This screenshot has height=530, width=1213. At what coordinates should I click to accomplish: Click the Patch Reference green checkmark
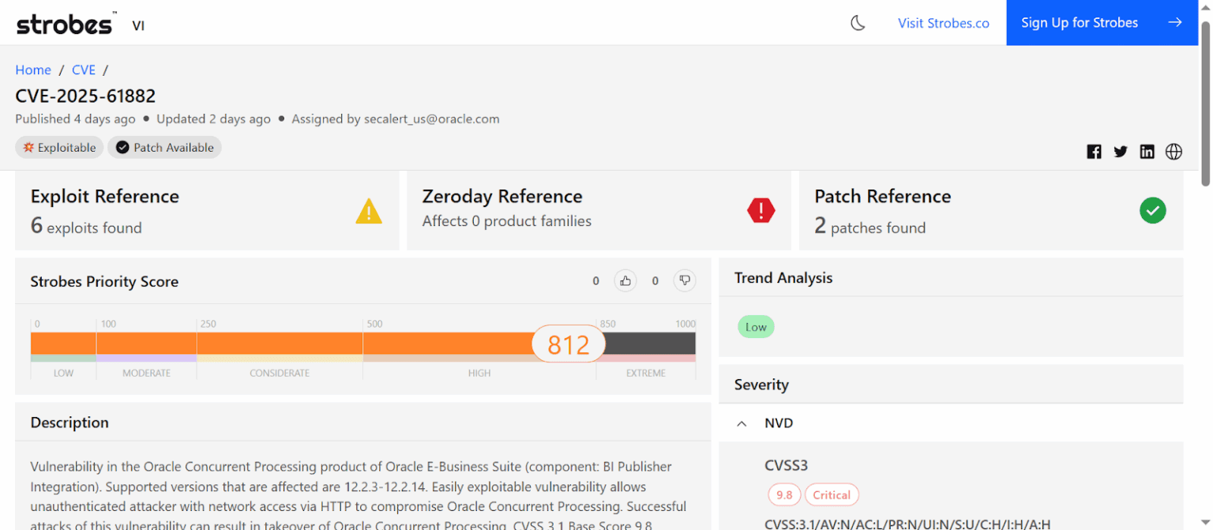point(1153,210)
